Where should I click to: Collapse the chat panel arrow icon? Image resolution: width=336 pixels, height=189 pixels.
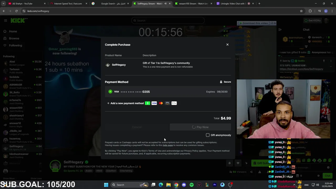[279, 30]
